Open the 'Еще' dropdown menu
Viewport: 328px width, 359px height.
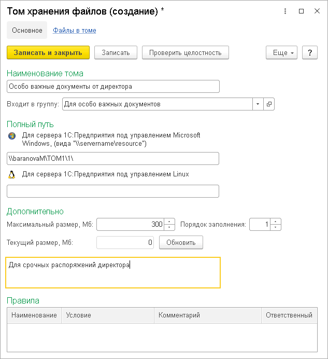[x=281, y=53]
